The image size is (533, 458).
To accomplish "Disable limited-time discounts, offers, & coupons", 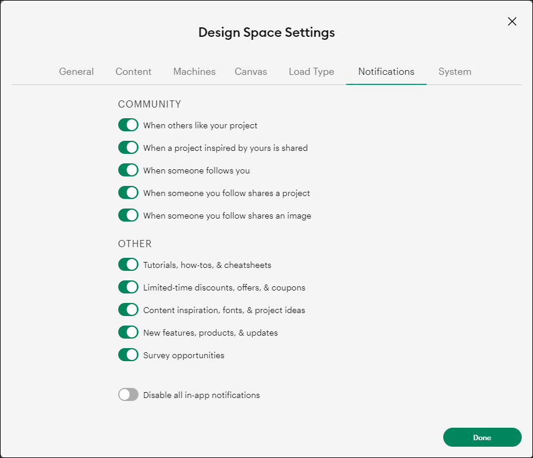I will point(128,287).
